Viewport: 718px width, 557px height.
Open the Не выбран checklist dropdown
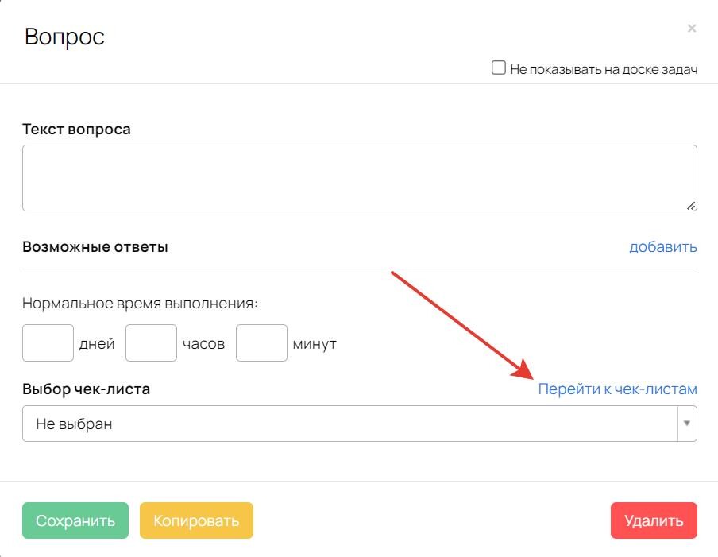(360, 424)
